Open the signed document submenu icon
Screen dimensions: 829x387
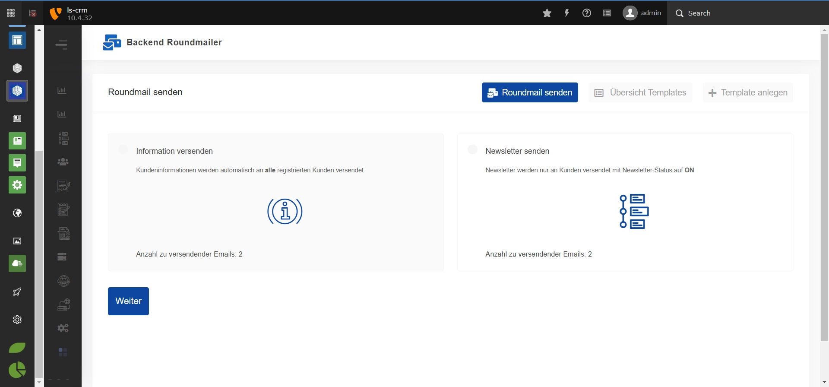[63, 186]
